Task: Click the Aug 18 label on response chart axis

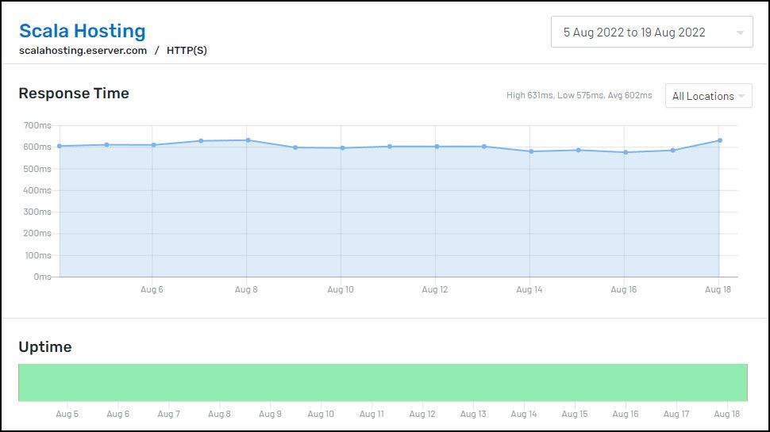Action: (x=718, y=290)
